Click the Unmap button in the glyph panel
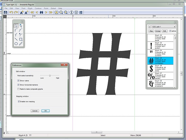 tap(158, 31)
